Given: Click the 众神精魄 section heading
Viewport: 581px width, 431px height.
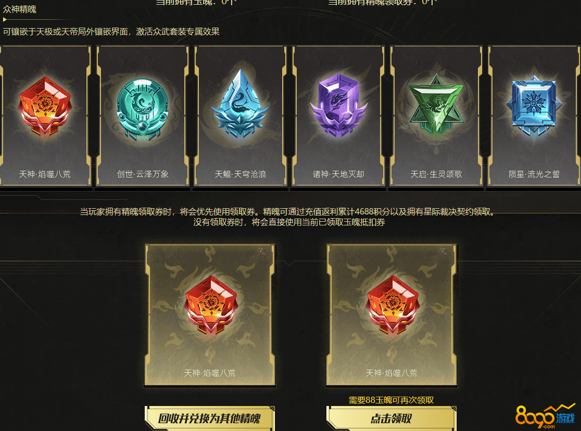Looking at the screenshot, I should (x=20, y=9).
